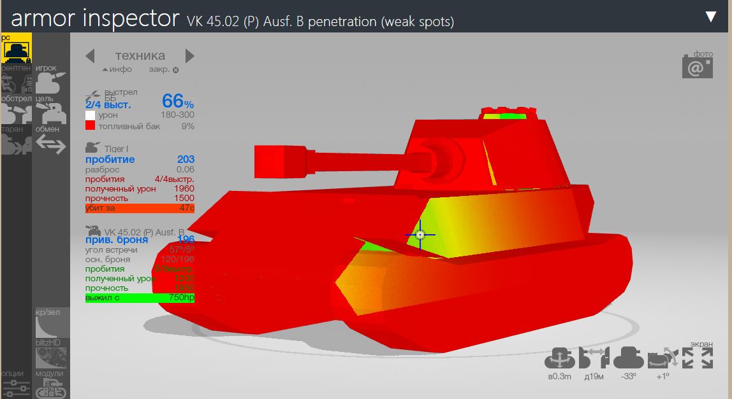This screenshot has width=732, height=399.
Task: Click the разброс 0.06 row
Action: (140, 170)
